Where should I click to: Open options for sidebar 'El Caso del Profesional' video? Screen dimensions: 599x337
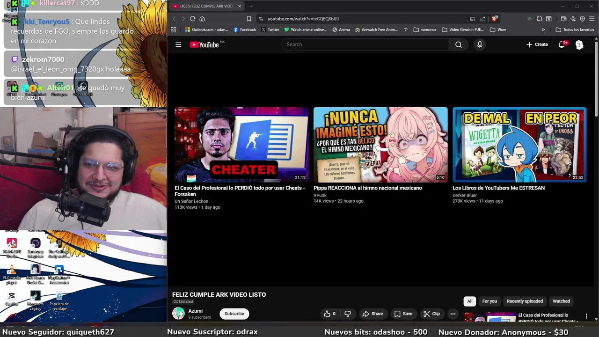pyautogui.click(x=586, y=316)
